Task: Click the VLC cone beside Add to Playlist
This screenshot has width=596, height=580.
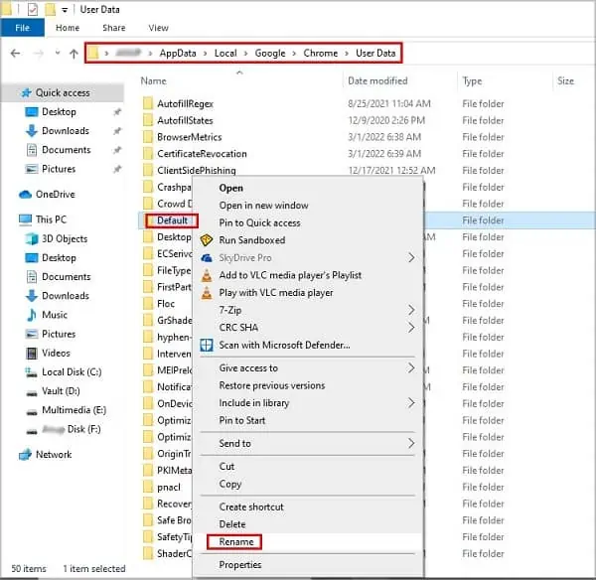Action: click(207, 275)
